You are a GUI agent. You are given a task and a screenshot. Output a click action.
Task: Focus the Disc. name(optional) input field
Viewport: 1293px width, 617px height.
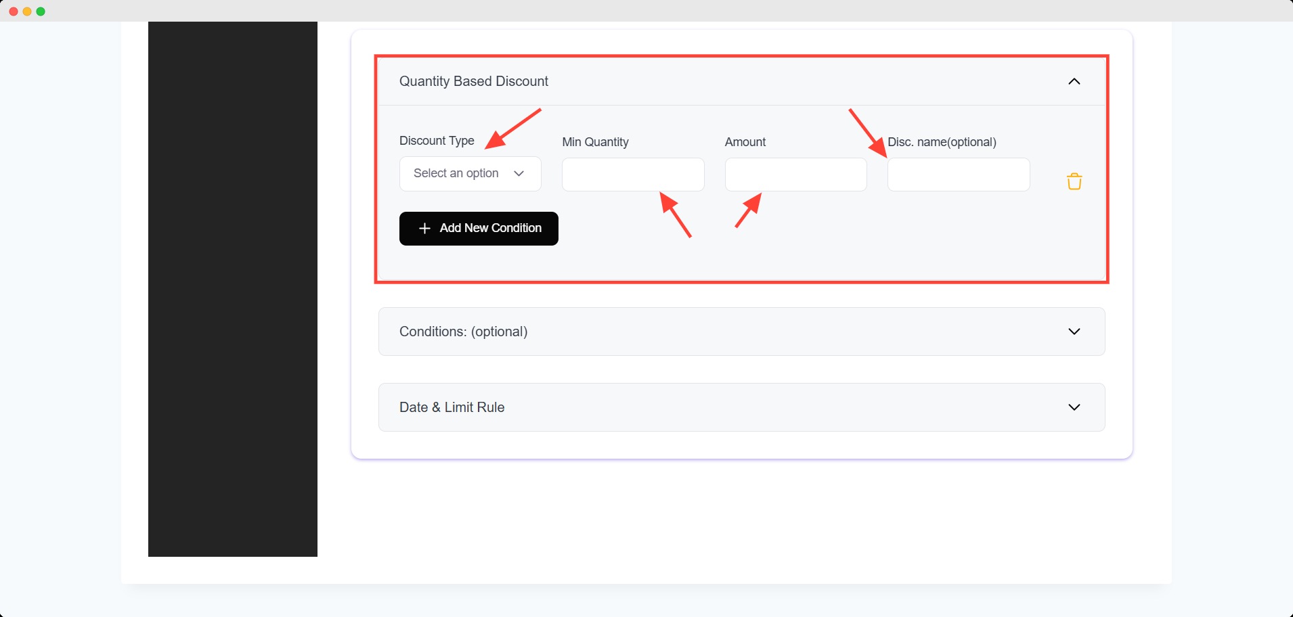tap(959, 175)
